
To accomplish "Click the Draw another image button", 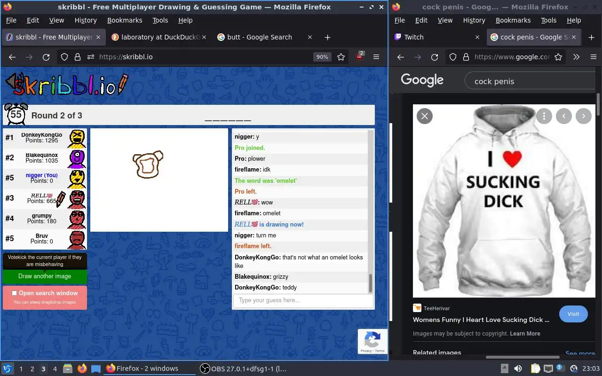I will click(45, 276).
